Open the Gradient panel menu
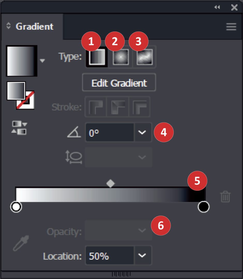This screenshot has width=243, height=279. tap(231, 27)
